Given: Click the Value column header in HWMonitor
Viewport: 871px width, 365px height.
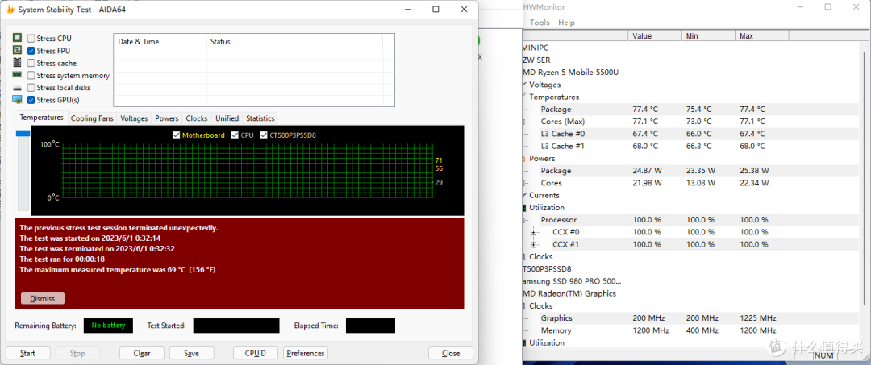Looking at the screenshot, I should pos(655,35).
